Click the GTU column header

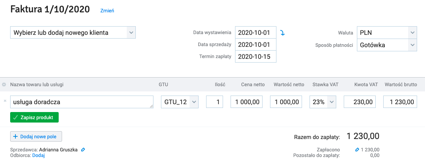tap(164, 84)
